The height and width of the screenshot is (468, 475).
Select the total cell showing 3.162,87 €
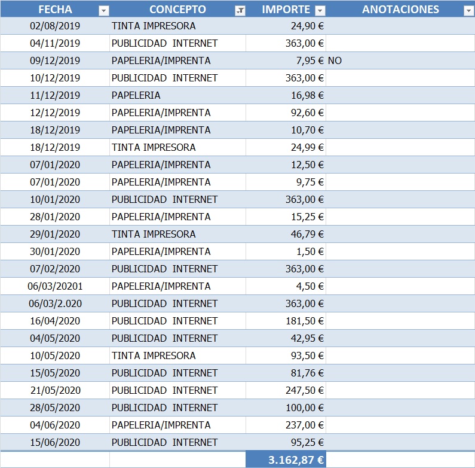point(286,460)
